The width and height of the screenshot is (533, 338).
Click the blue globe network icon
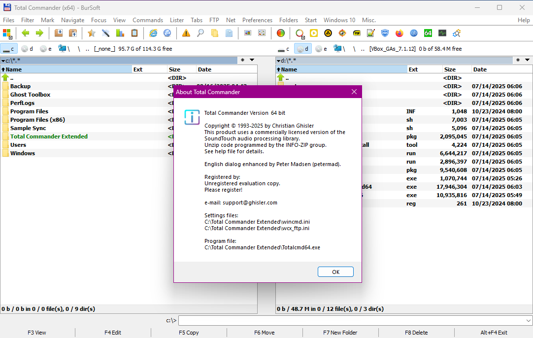point(167,33)
